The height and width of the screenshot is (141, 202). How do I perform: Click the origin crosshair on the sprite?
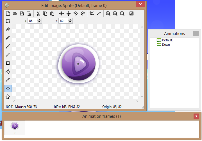(78, 64)
